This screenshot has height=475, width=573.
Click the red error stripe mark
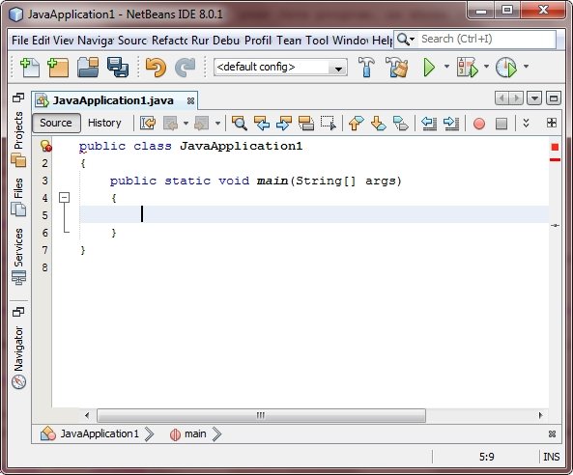tap(555, 160)
